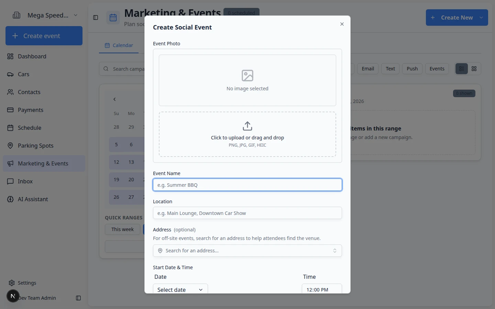Open the Create New dropdown arrow
Viewport: 495px width, 309px height.
point(481,18)
